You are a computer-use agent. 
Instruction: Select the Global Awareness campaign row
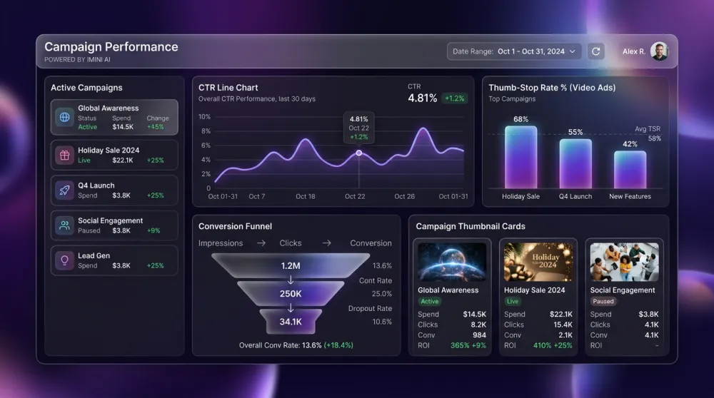(x=114, y=118)
